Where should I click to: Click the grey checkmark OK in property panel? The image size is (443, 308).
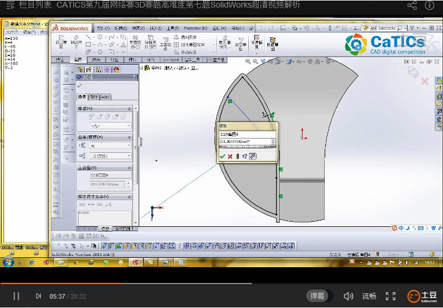click(x=80, y=85)
